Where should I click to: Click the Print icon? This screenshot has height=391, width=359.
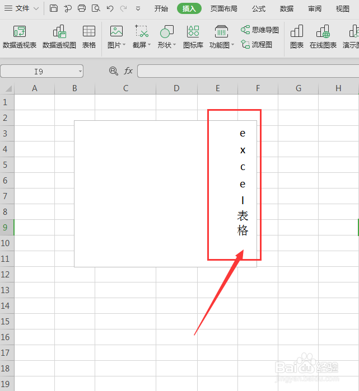click(82, 8)
